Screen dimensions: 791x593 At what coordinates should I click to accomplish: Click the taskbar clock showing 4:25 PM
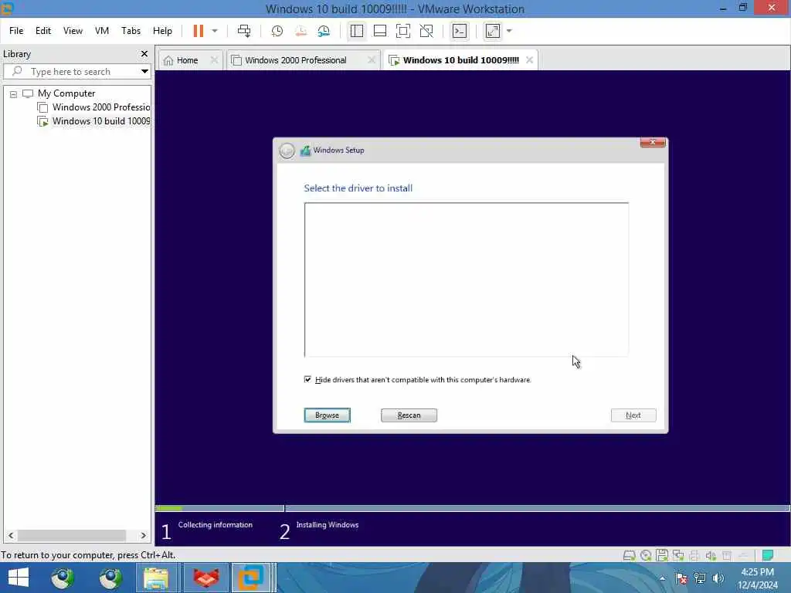coord(757,578)
